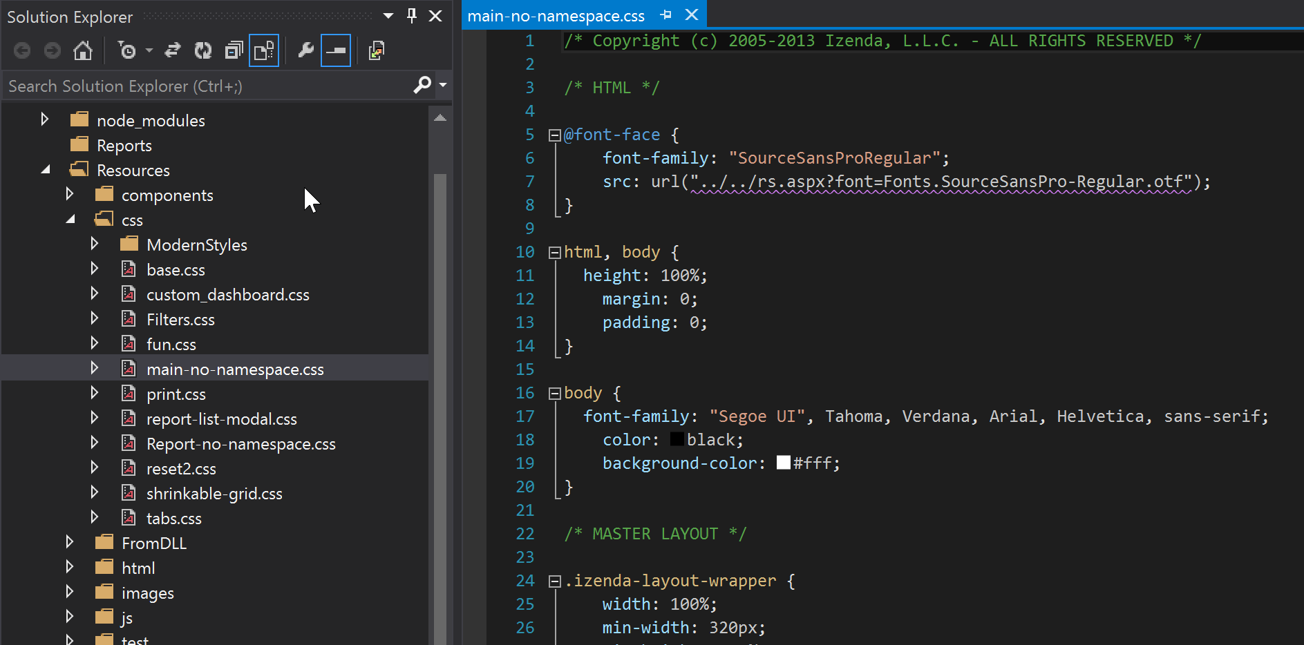
Task: Click the Search Solution Explorer input box
Action: 207,86
